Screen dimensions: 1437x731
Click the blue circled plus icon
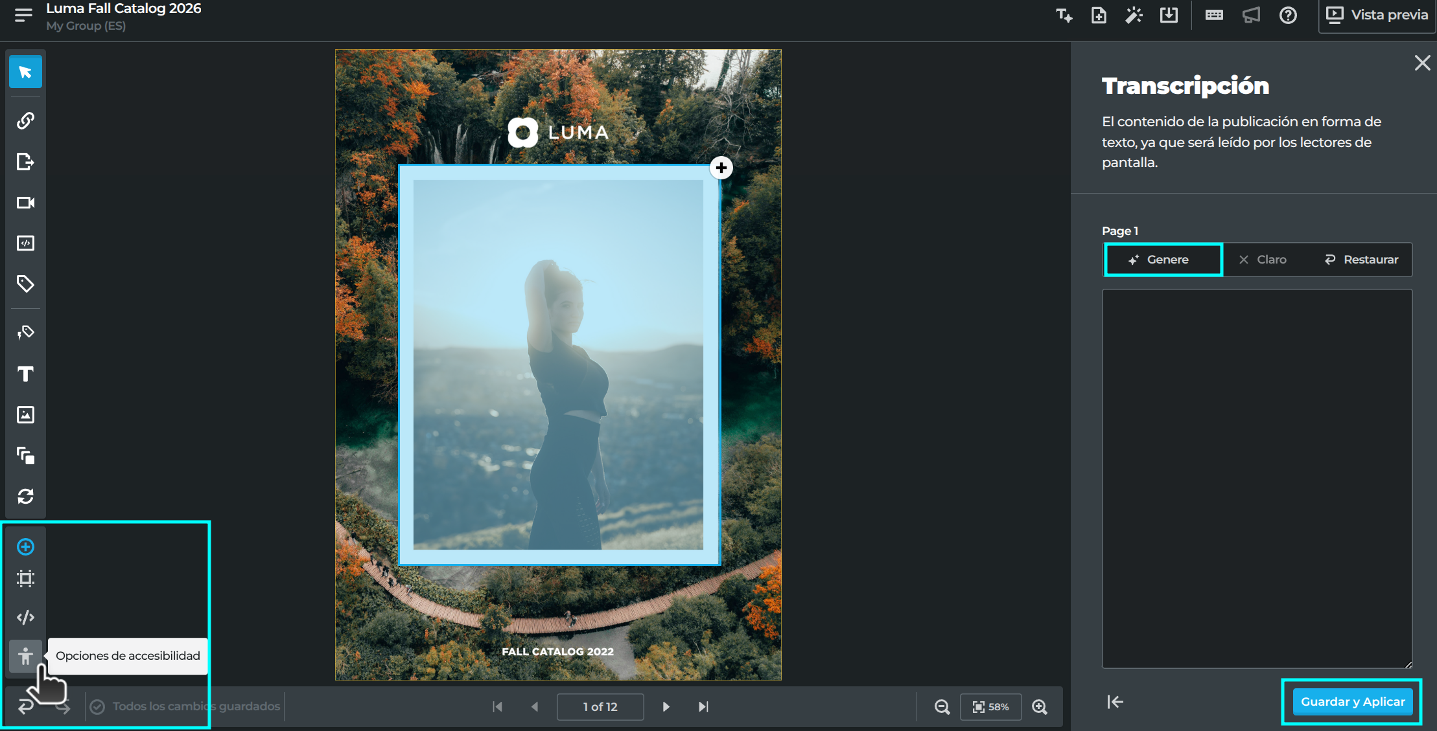pos(25,547)
